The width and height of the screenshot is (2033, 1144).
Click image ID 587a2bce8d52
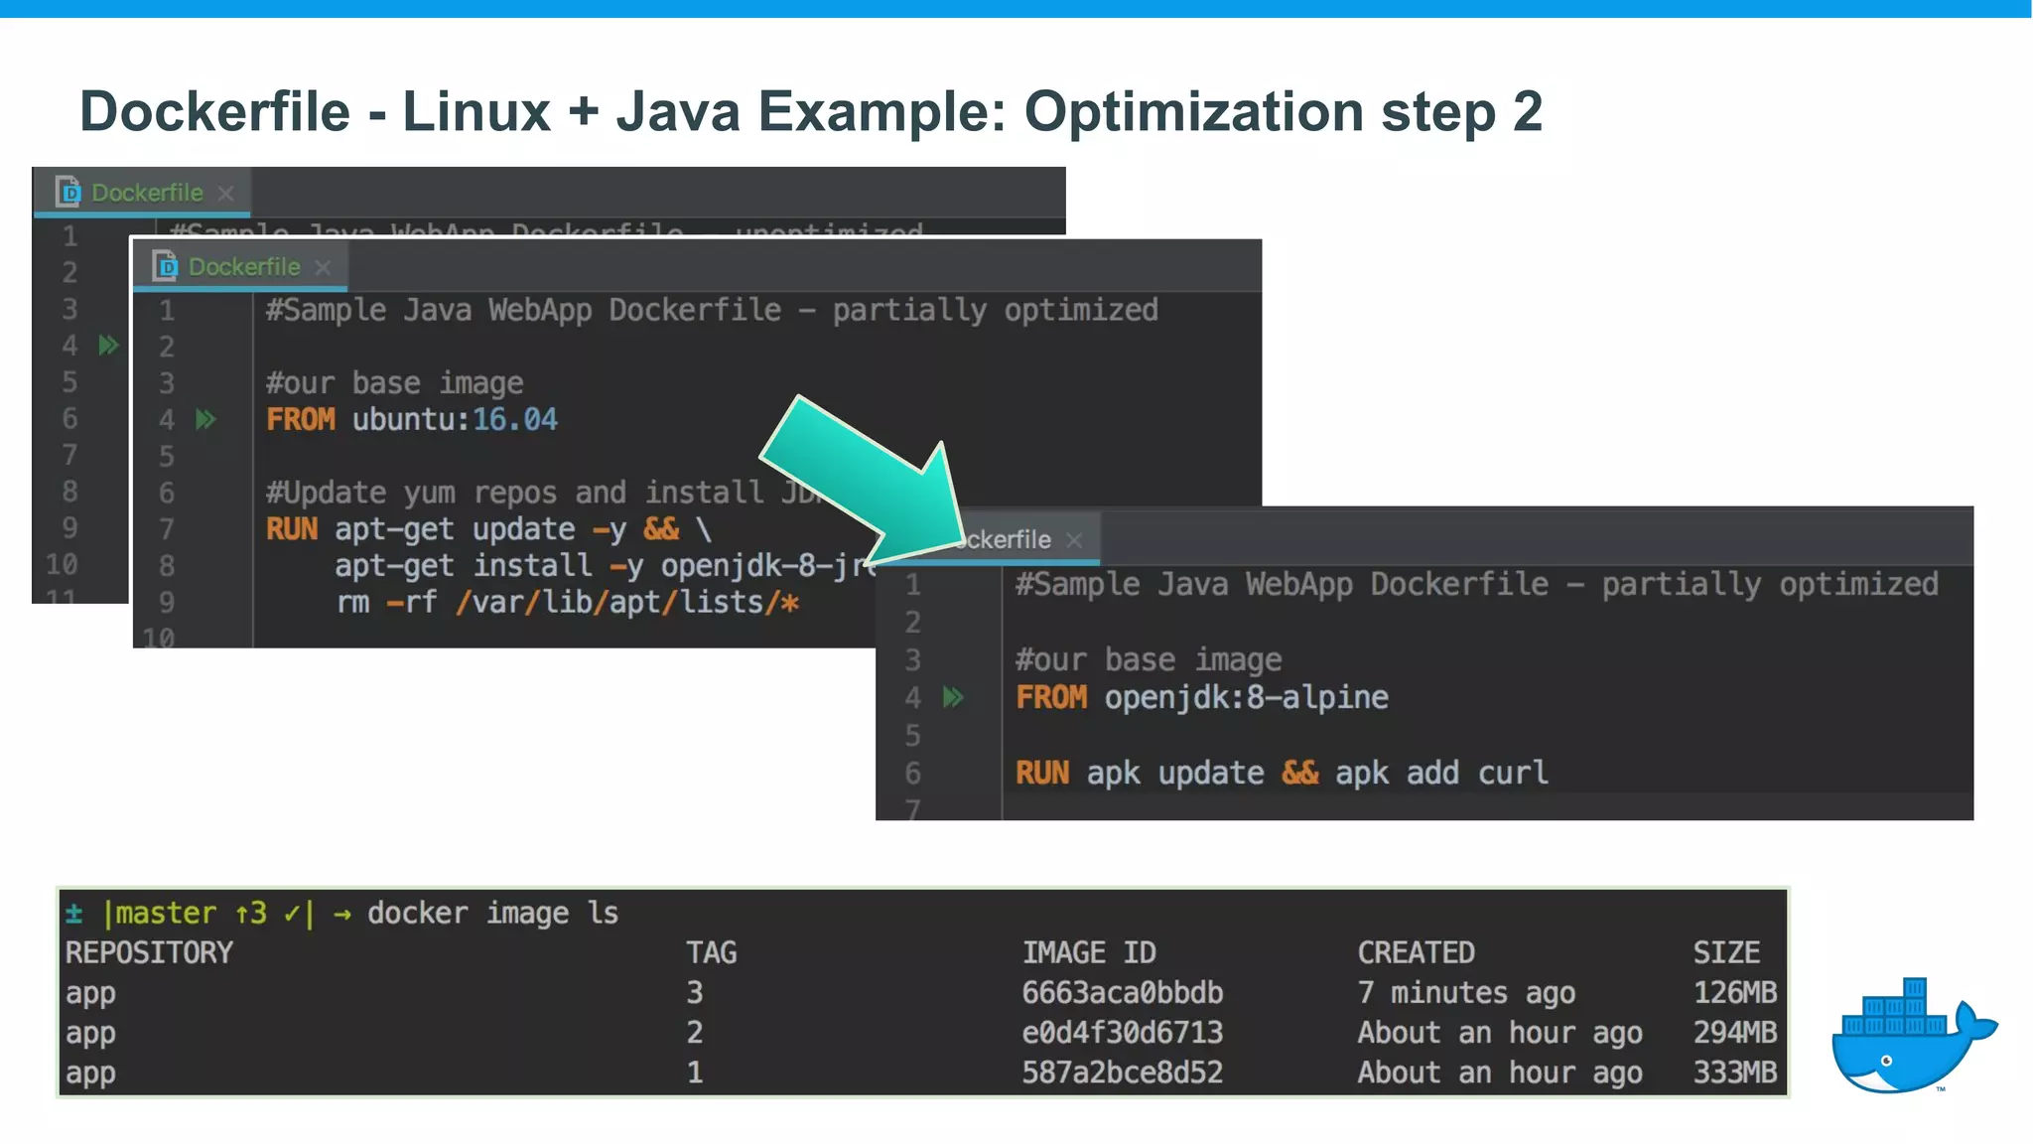click(x=1123, y=1072)
